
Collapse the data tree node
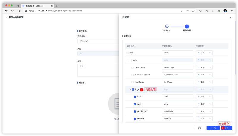(128, 60)
